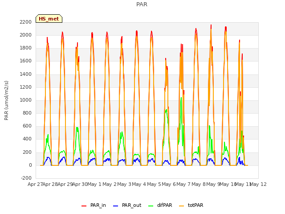The width and height of the screenshot is (285, 214).
Task: Click y-axis tick label 1600
Action: 26,61
